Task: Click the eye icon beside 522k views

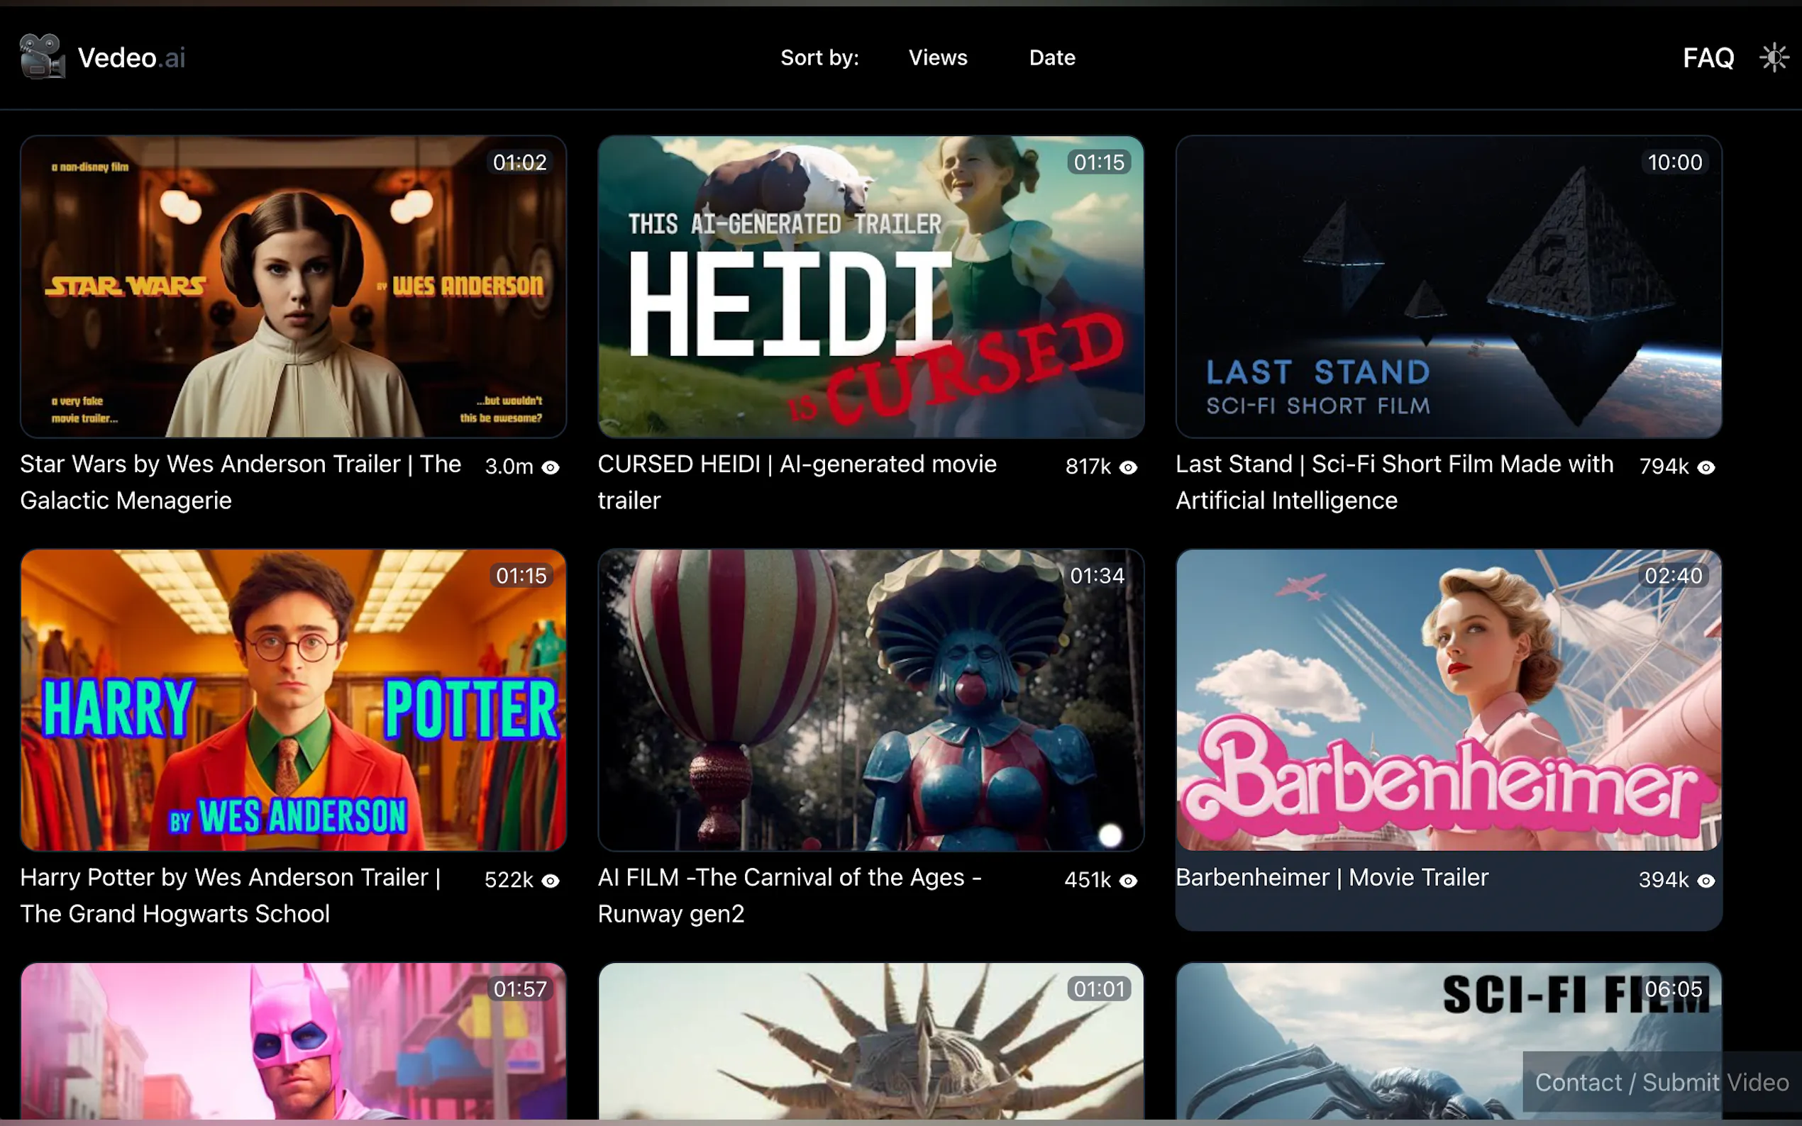Action: (x=551, y=881)
